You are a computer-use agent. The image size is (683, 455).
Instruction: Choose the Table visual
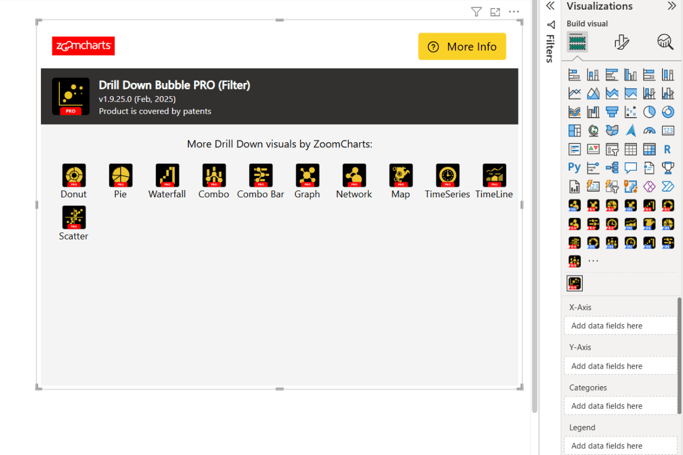click(631, 150)
